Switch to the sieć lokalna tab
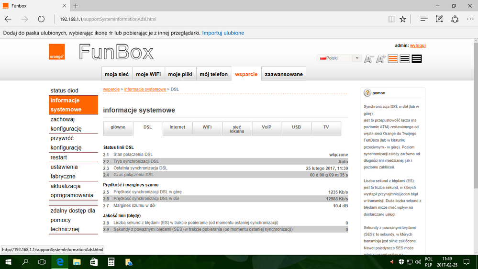Image resolution: width=478 pixels, height=269 pixels. tap(237, 128)
